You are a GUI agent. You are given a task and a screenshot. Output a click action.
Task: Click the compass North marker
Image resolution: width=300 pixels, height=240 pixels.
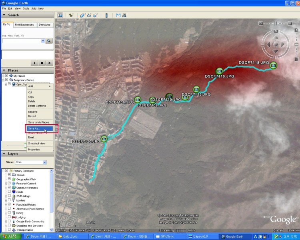click(x=276, y=31)
